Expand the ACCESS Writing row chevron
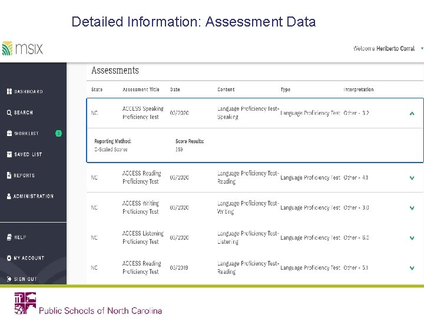424x318 pixels. (412, 208)
